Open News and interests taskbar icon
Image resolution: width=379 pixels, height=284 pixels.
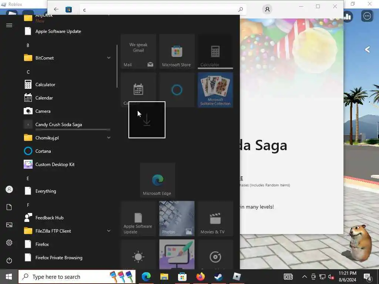click(x=288, y=277)
